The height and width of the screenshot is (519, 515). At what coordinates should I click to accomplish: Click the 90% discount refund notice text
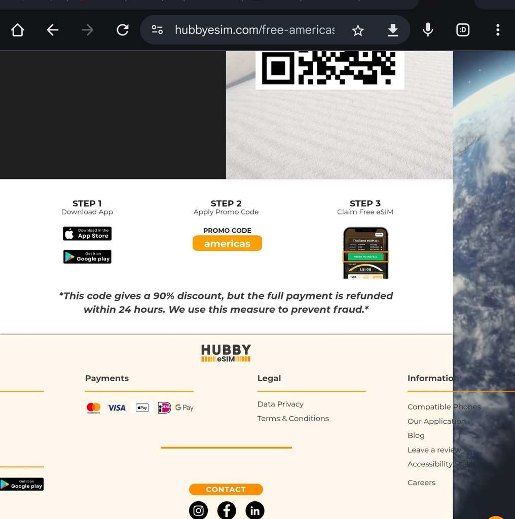click(226, 303)
